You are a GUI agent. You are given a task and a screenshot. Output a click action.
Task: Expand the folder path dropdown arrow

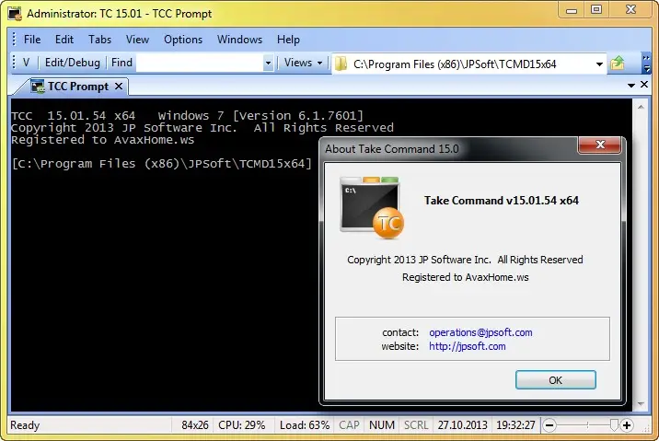coord(599,64)
